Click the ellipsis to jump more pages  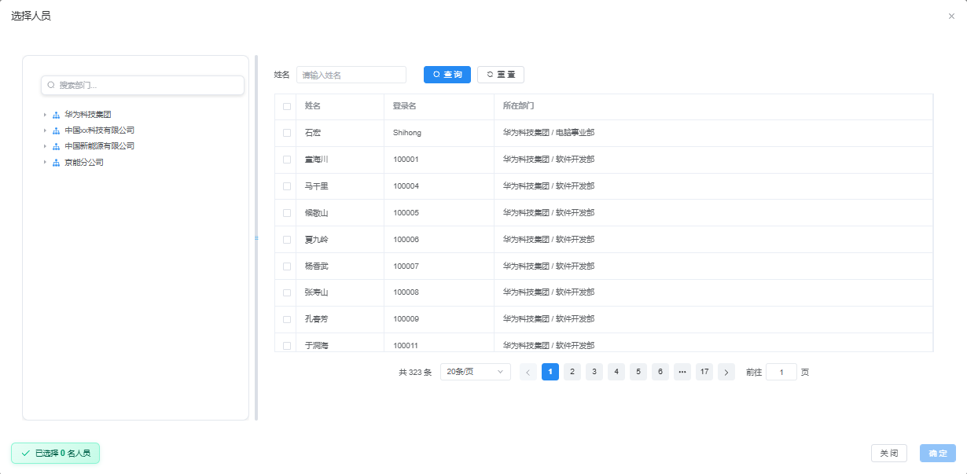click(682, 372)
